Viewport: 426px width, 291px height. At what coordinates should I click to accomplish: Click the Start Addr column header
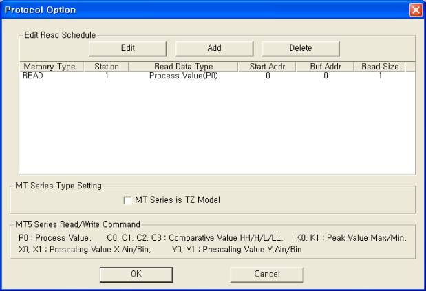click(x=267, y=67)
